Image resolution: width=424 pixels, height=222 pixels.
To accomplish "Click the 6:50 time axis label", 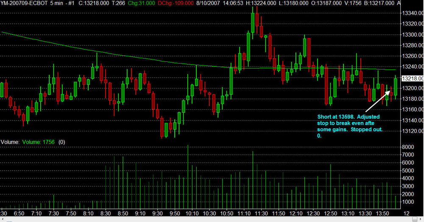I will tap(19, 214).
